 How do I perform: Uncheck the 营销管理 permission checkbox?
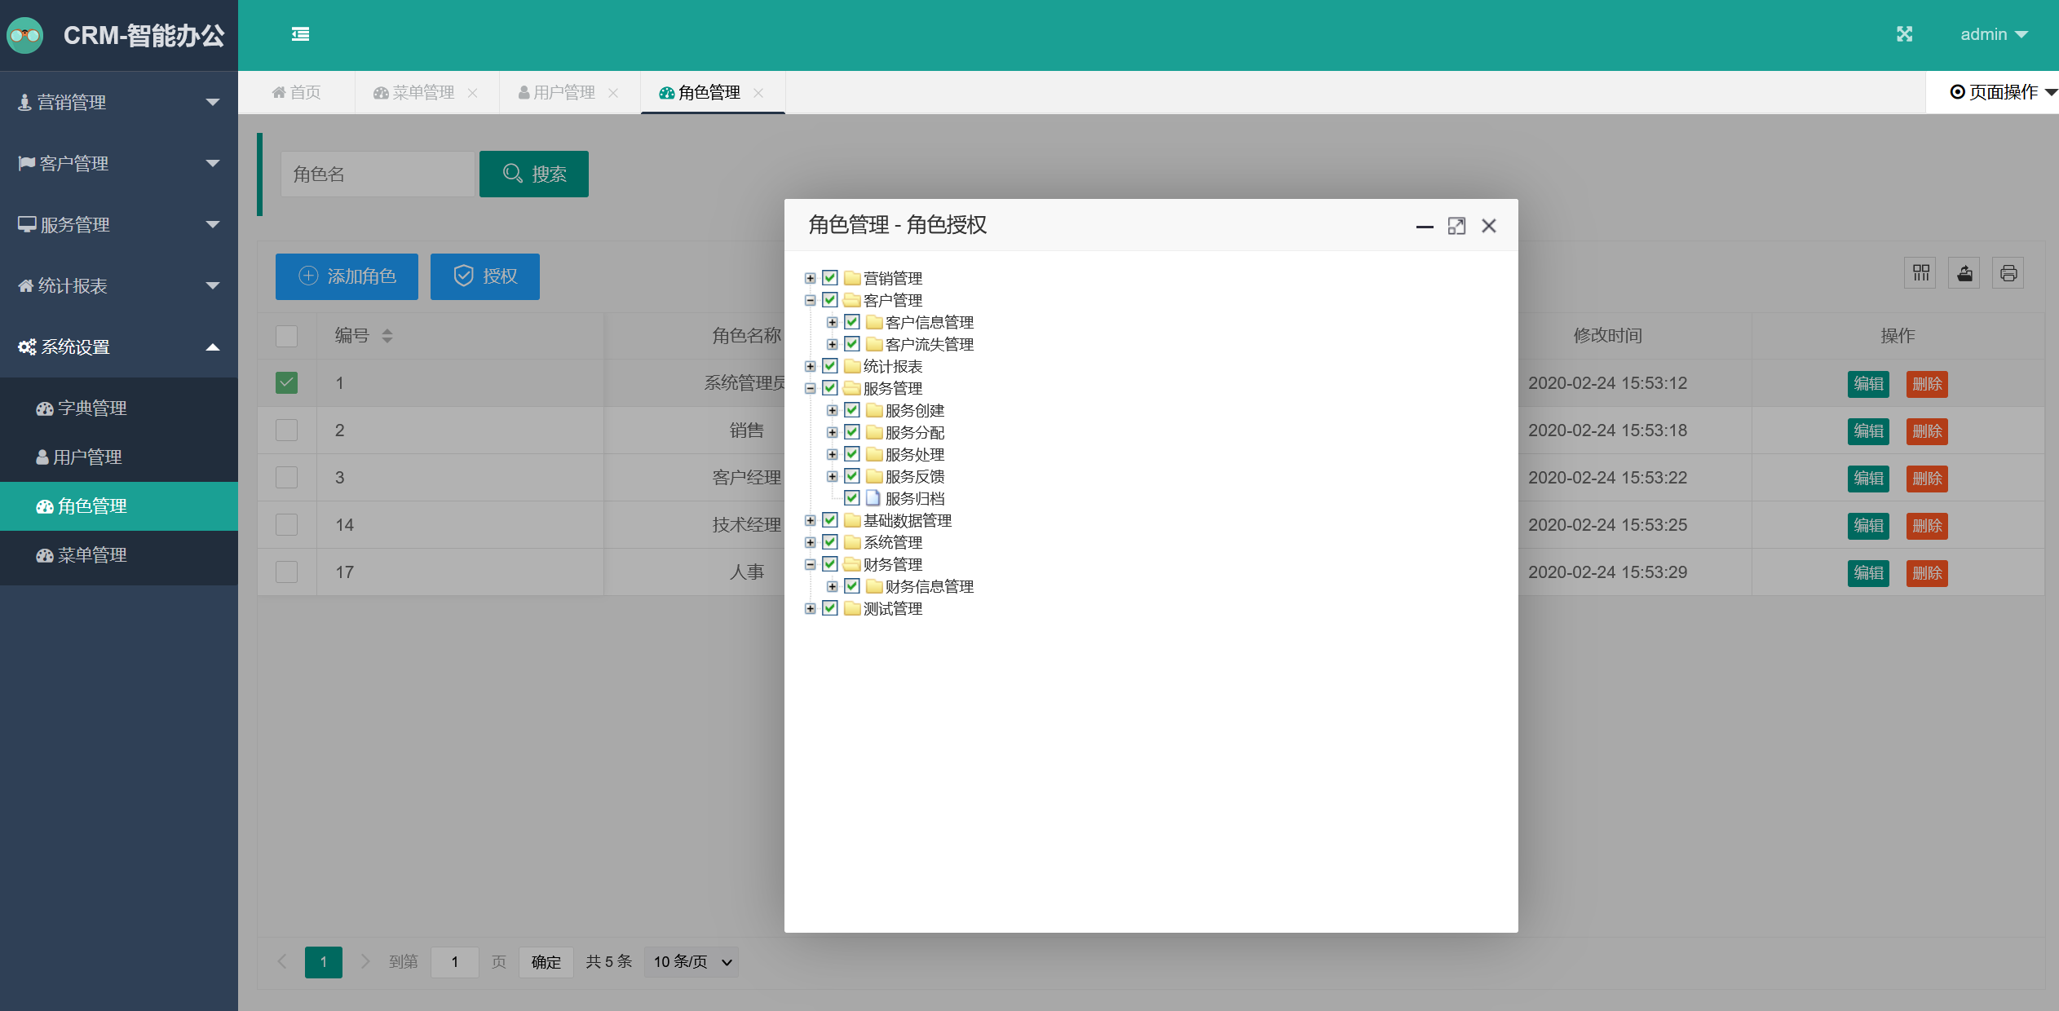pyautogui.click(x=830, y=278)
